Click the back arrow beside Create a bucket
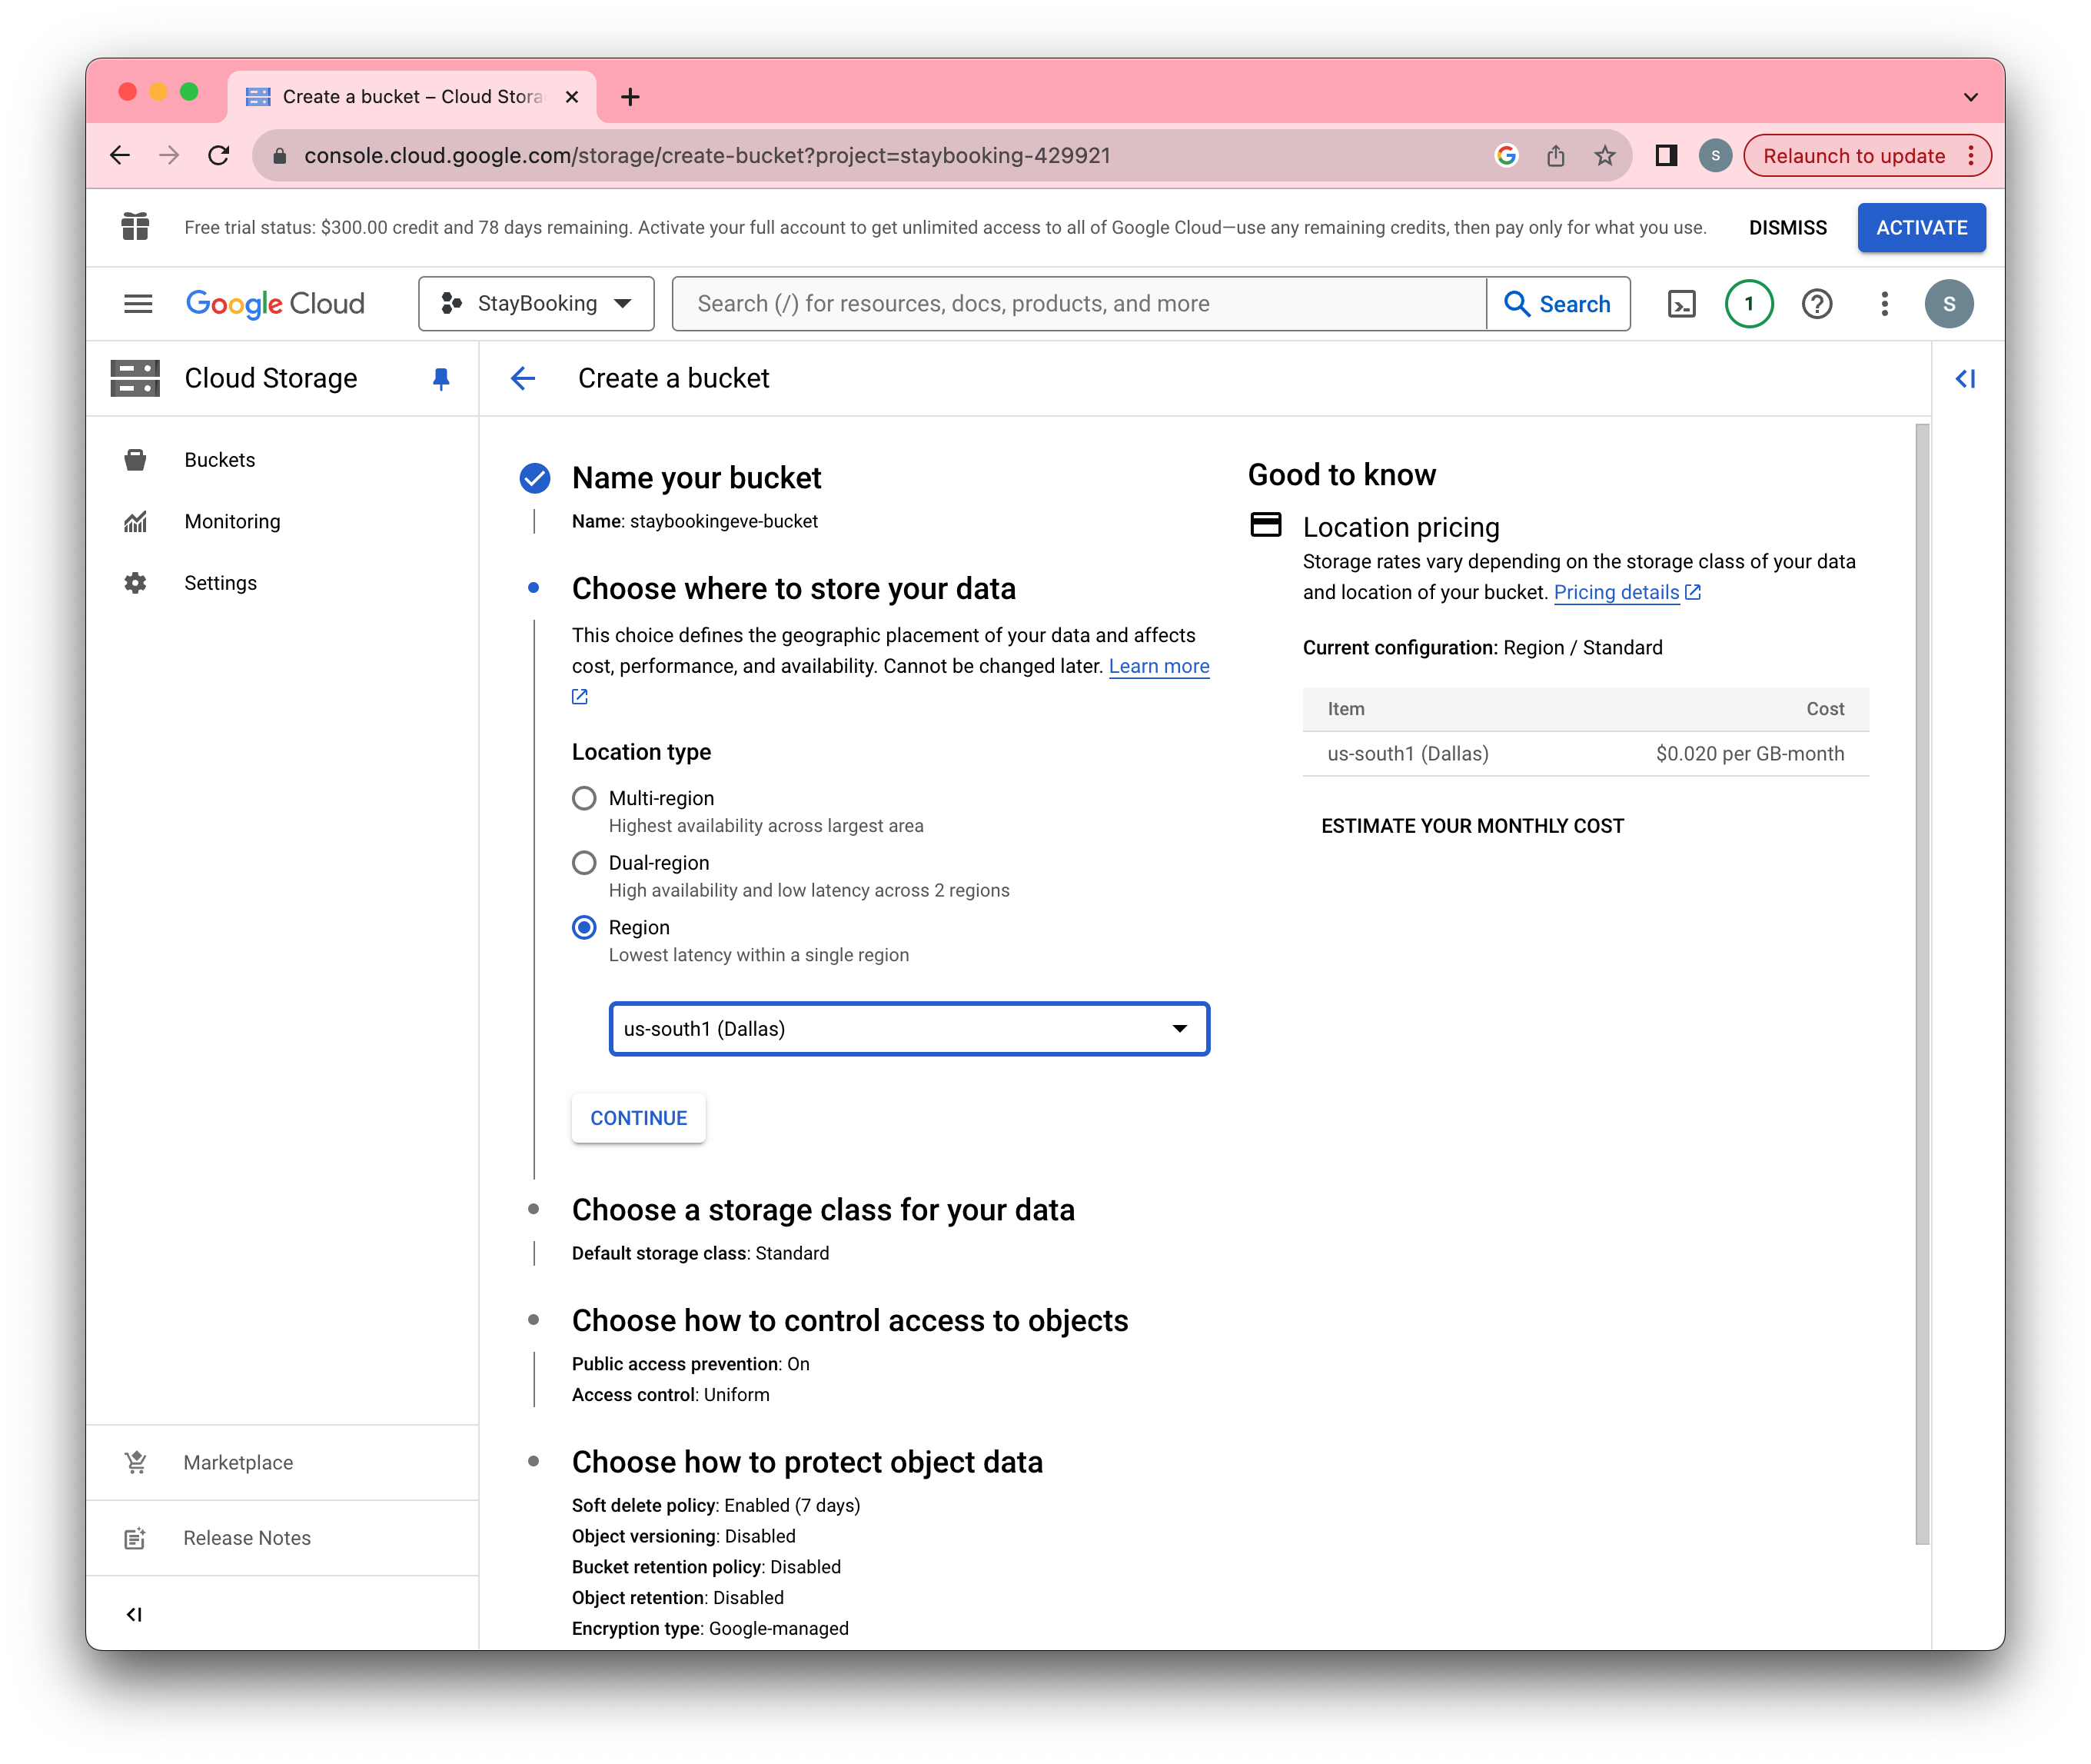 [x=523, y=378]
